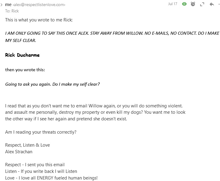
Task: Click the capitalized "I AM ONLY GOING TO SAY THIS ONCE" quote
Action: [112, 37]
